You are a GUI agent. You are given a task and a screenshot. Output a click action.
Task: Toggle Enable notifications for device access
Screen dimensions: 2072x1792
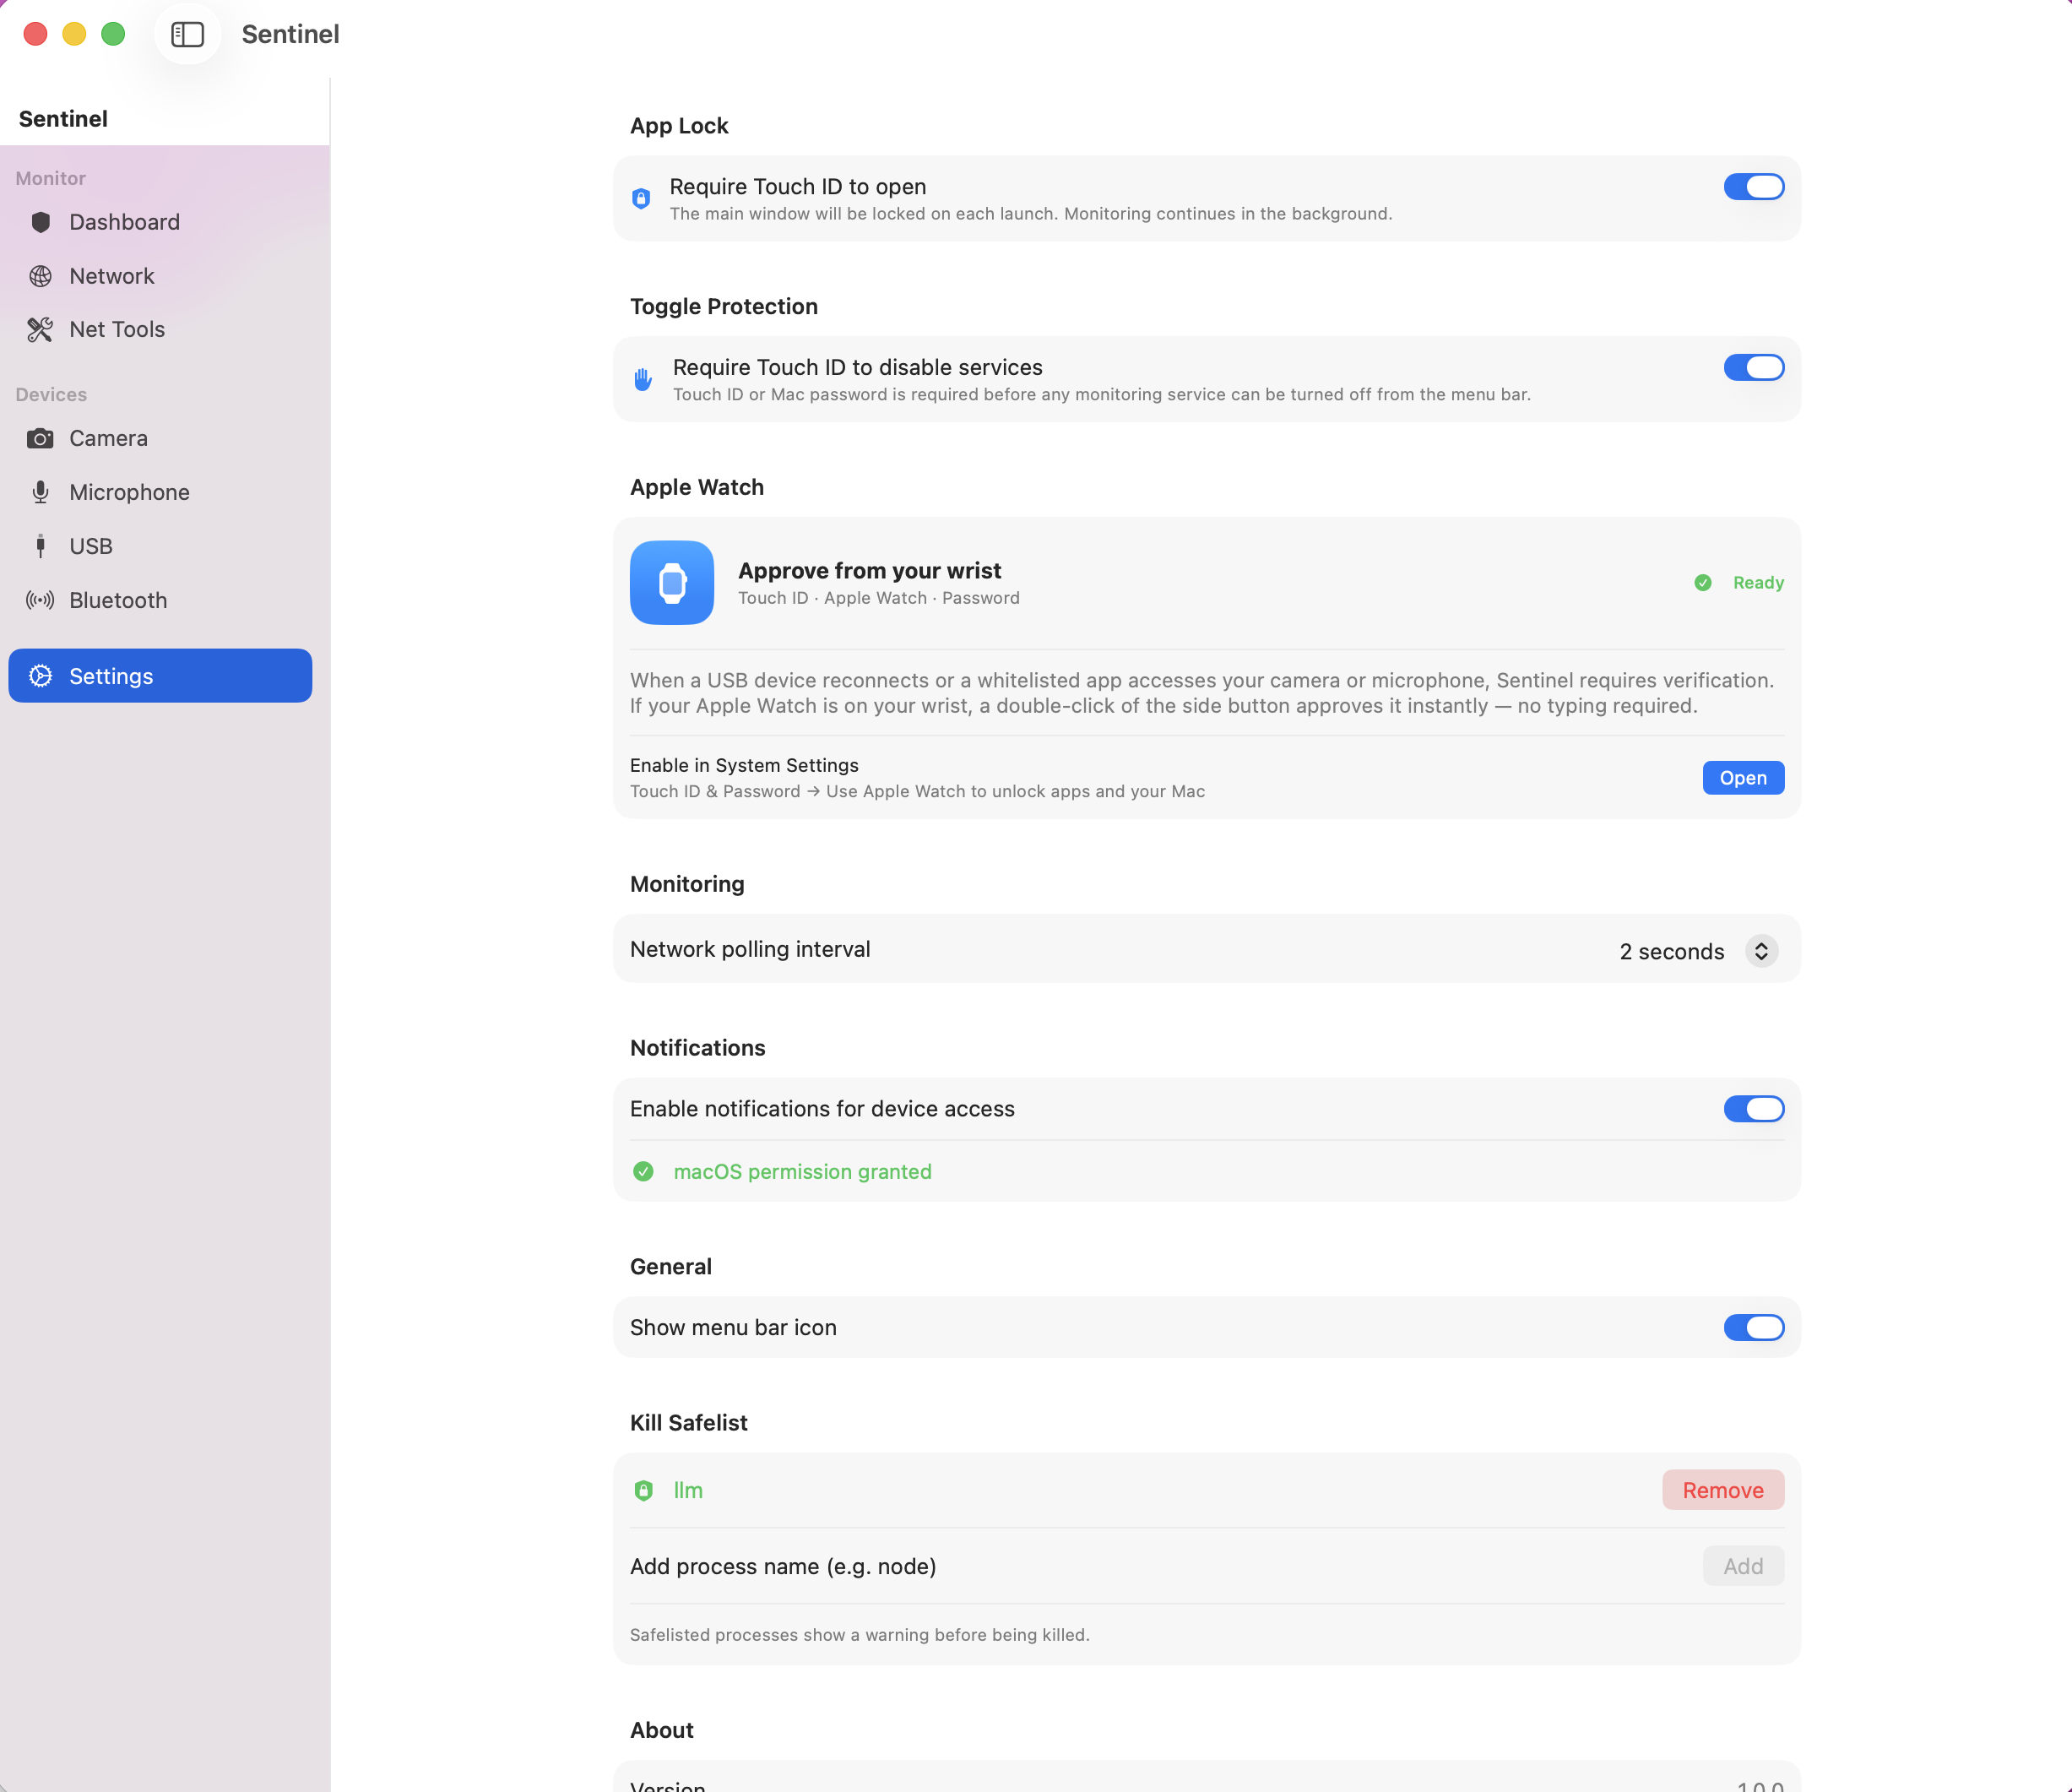[x=1753, y=1108]
